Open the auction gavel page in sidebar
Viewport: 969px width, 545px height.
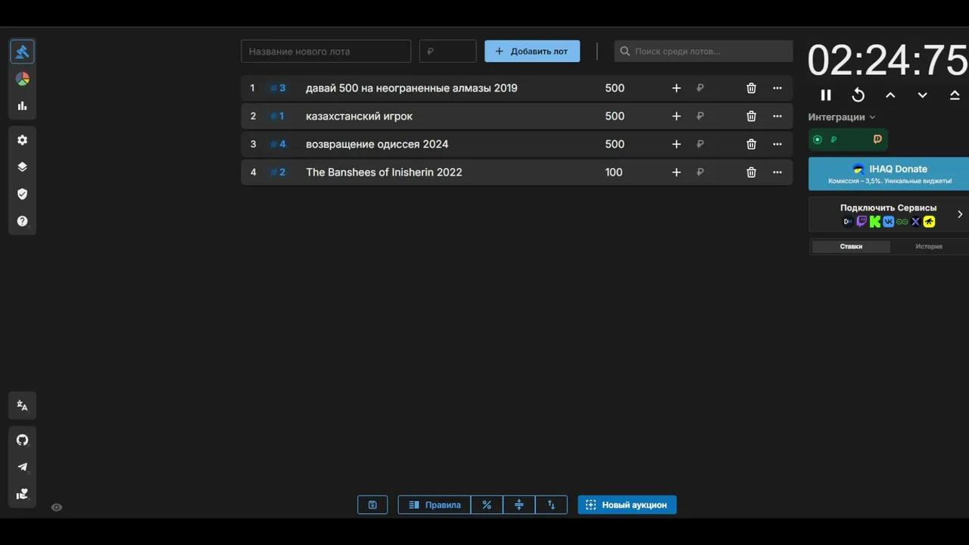tap(22, 51)
